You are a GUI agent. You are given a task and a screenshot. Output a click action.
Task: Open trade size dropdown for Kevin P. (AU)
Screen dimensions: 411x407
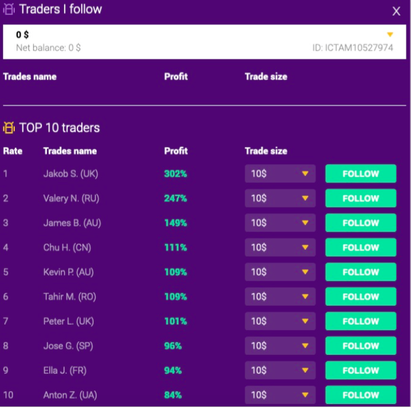(x=280, y=272)
